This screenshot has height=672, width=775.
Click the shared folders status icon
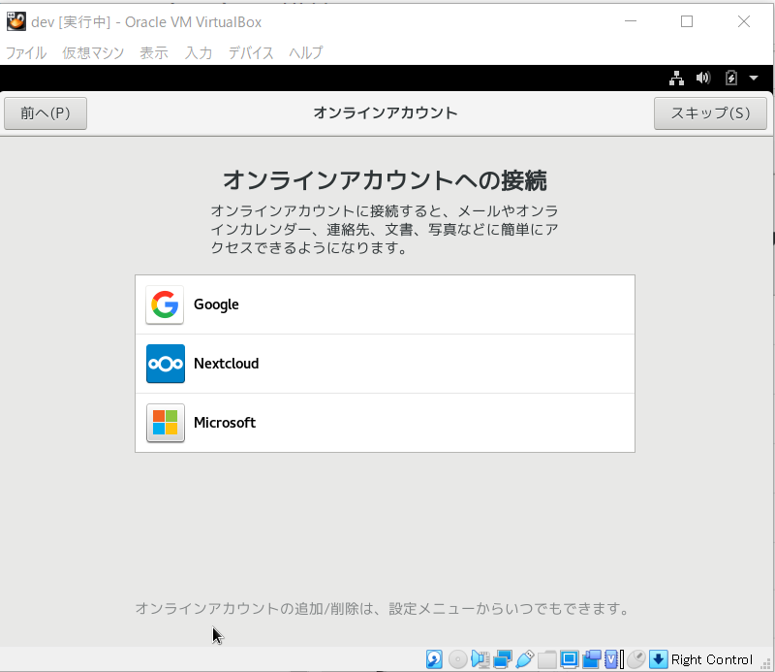tap(546, 659)
